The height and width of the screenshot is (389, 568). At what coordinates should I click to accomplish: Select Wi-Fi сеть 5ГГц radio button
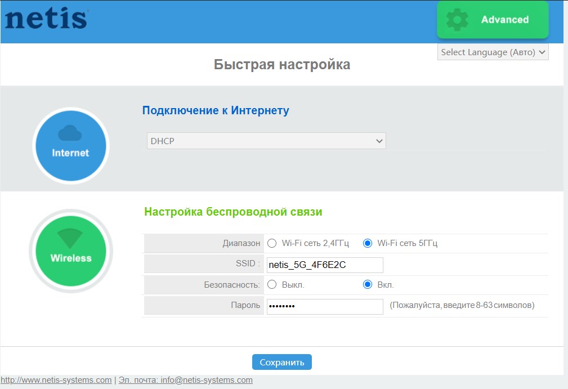pos(368,243)
